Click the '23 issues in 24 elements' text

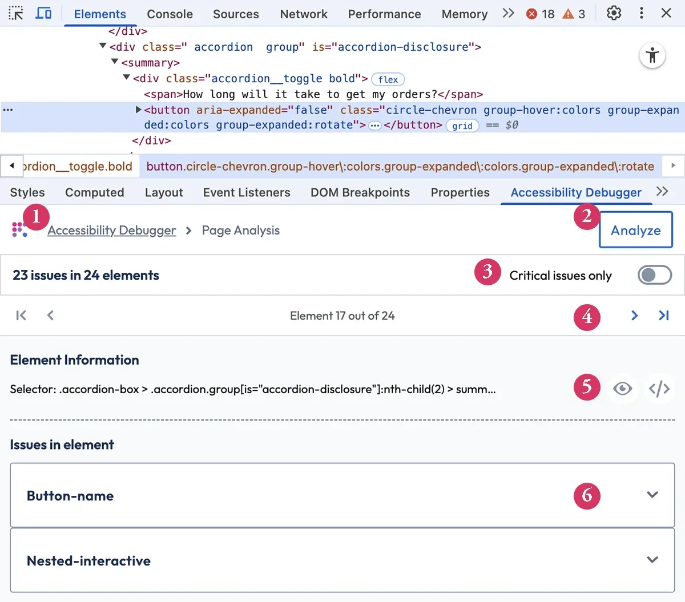pos(86,275)
